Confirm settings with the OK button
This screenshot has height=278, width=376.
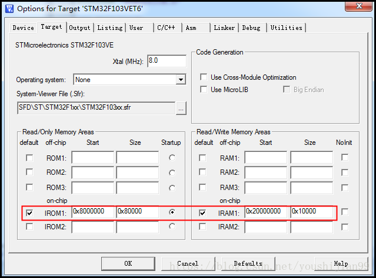click(128, 264)
